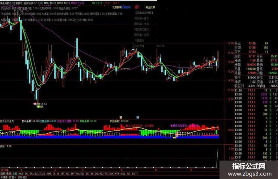Viewport: 278px width, 179px height.
Task: Open the CCI indicator tab
Action: coord(107,174)
